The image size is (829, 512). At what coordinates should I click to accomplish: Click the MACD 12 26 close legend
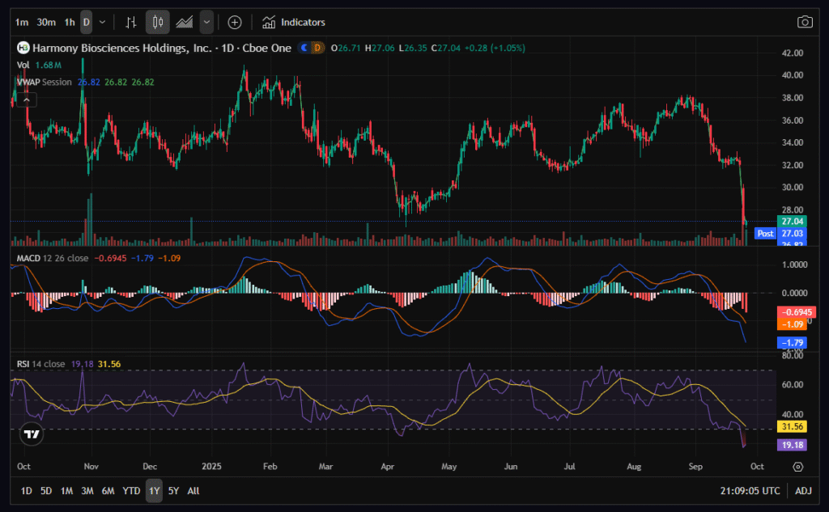(x=53, y=258)
